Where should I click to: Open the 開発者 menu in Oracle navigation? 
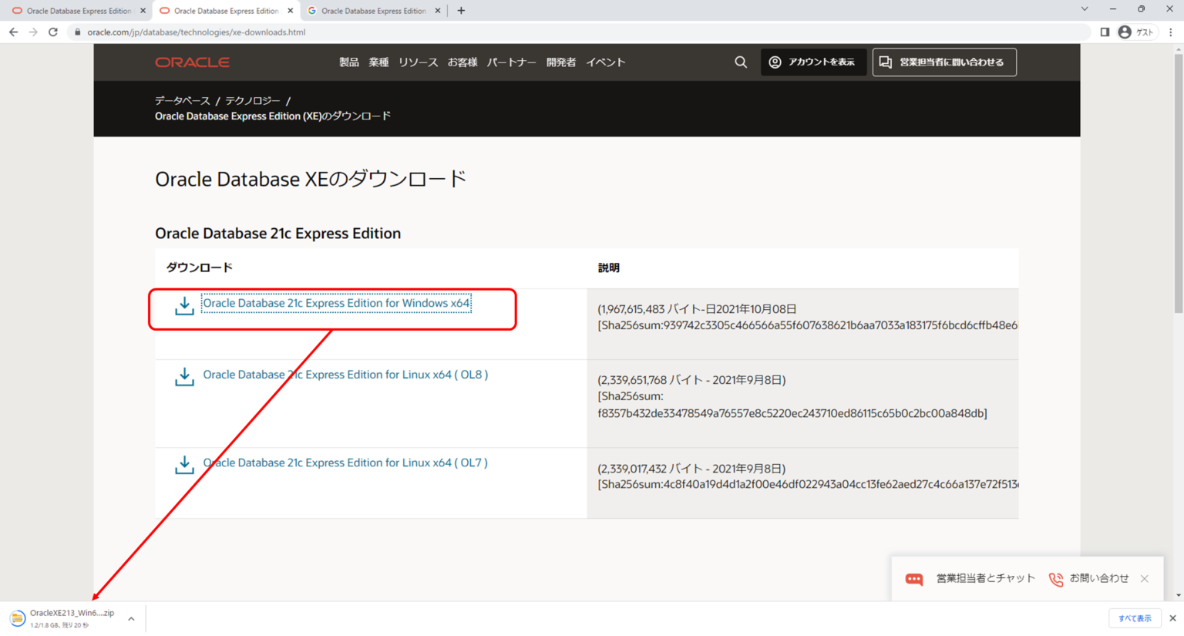point(560,62)
